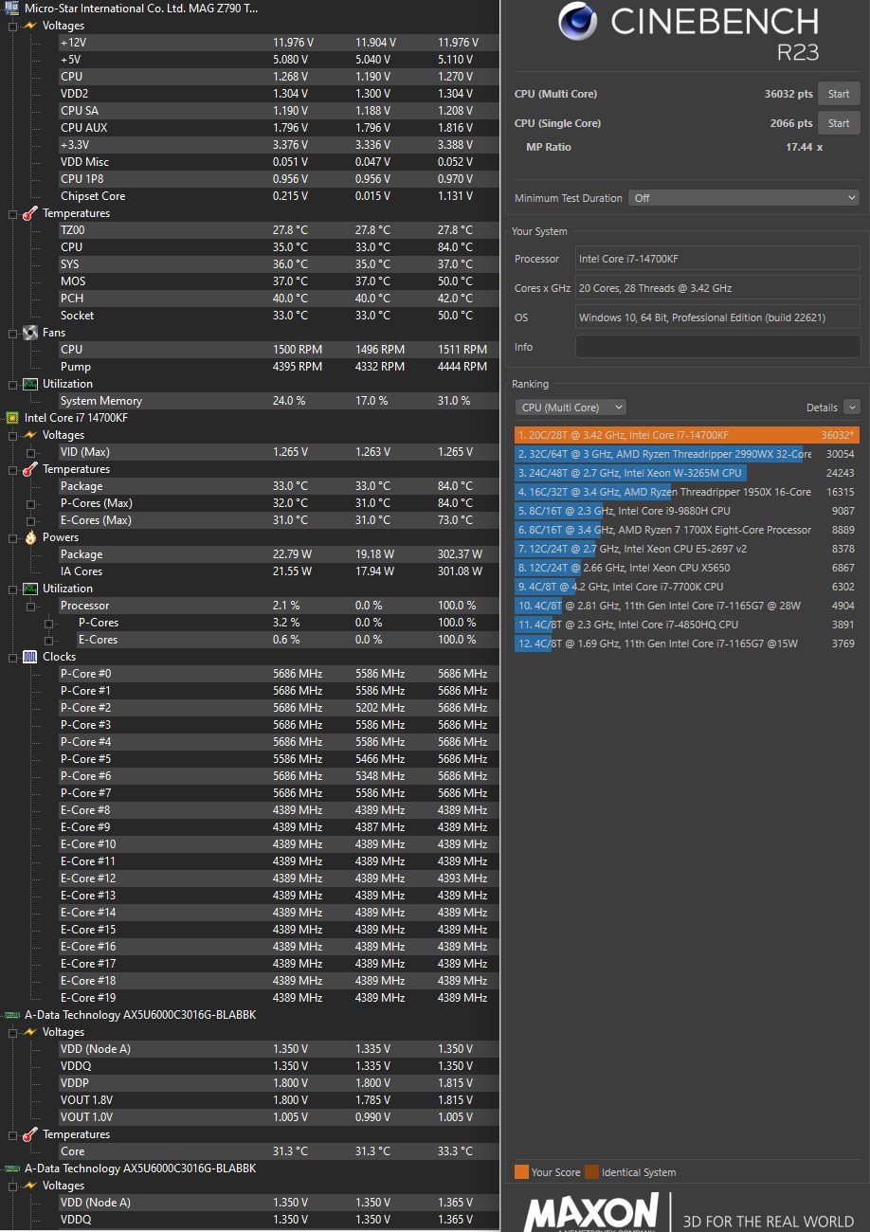Click the lightning icon in the A-Data group listing VDDP
The image size is (870, 1232).
tap(29, 1032)
